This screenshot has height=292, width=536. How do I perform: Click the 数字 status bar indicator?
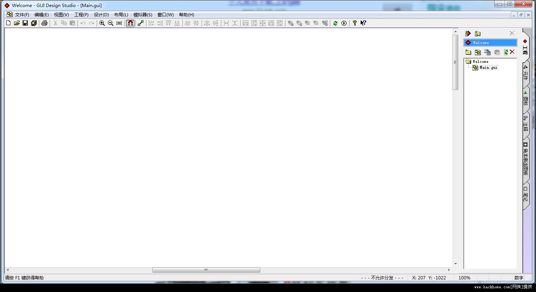click(x=519, y=278)
